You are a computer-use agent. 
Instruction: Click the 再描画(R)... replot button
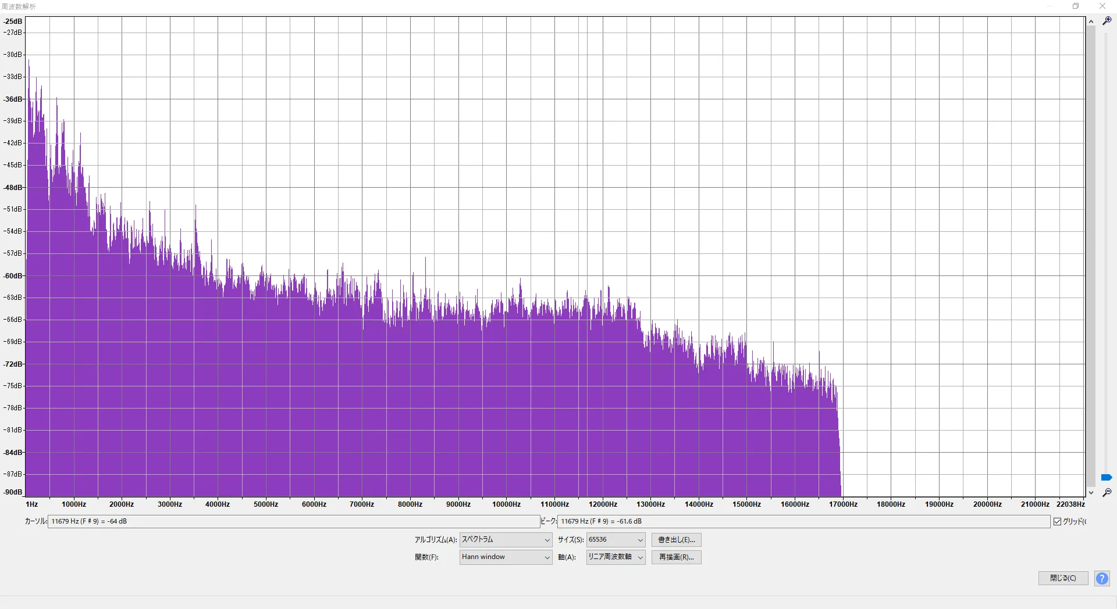point(676,557)
